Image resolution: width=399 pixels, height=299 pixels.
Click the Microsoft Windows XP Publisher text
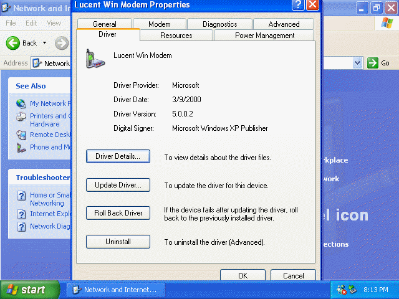coord(220,128)
